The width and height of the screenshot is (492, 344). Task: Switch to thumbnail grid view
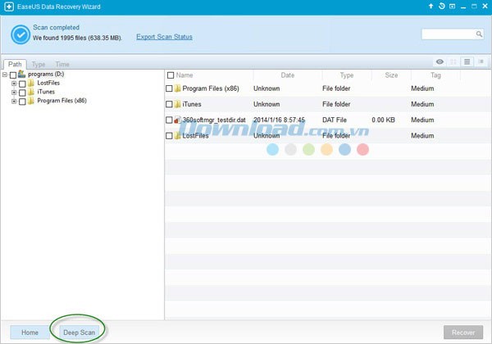(x=453, y=61)
